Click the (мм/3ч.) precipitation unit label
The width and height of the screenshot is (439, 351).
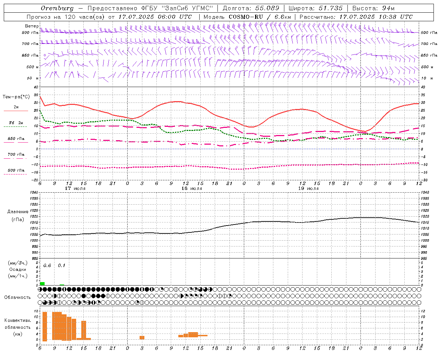pyautogui.click(x=18, y=263)
